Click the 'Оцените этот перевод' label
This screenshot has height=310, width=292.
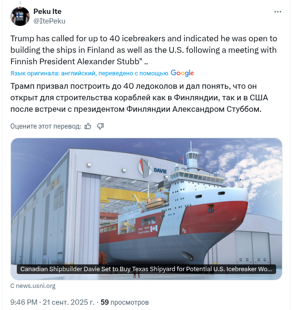[x=45, y=126]
